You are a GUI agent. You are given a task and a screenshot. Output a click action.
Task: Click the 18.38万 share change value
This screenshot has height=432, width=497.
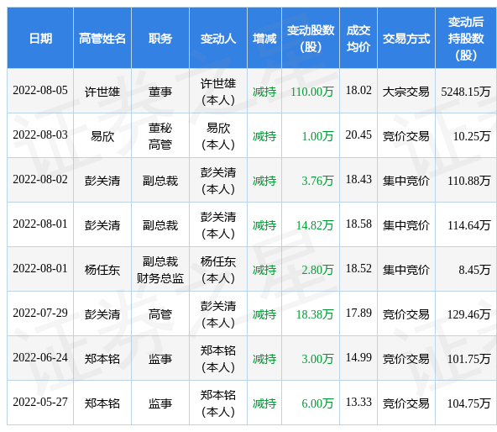(315, 314)
